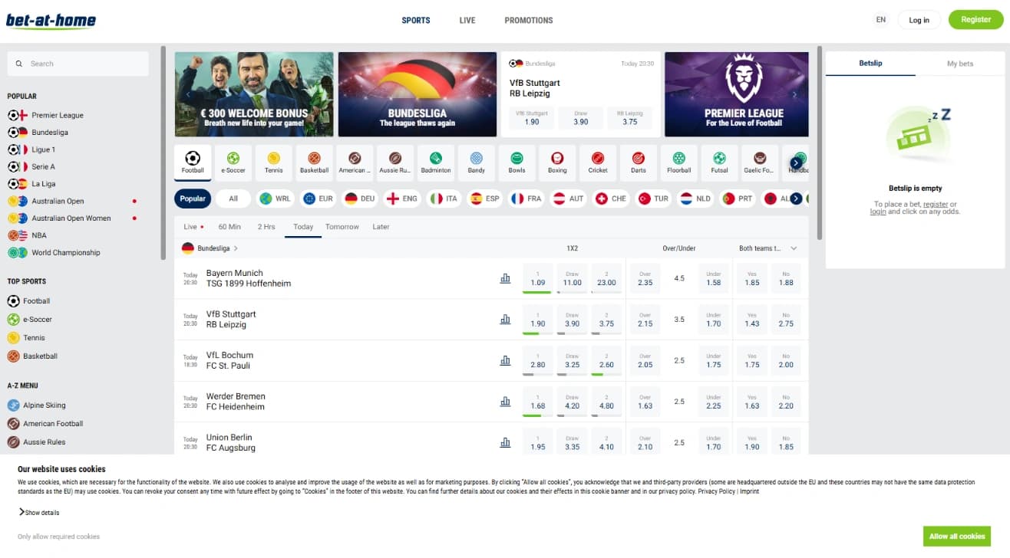Open the Cricket sports category
This screenshot has width=1010, height=558.
[597, 162]
